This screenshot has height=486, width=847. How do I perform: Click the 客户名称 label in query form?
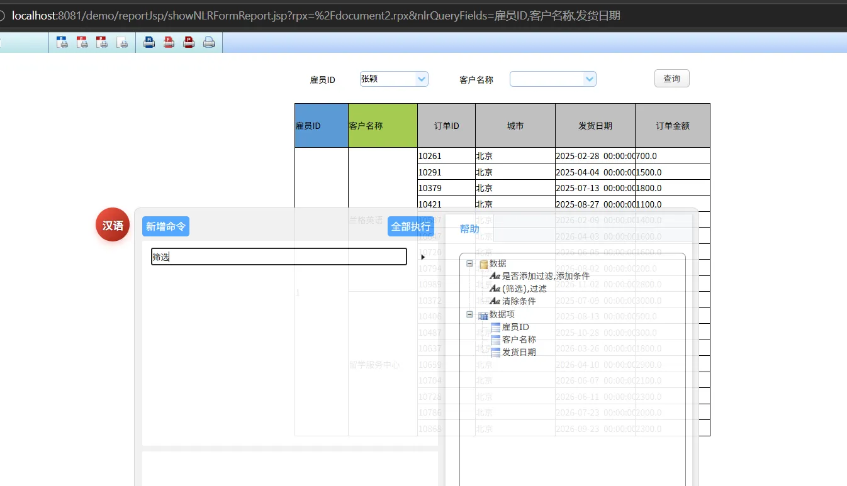pyautogui.click(x=476, y=80)
